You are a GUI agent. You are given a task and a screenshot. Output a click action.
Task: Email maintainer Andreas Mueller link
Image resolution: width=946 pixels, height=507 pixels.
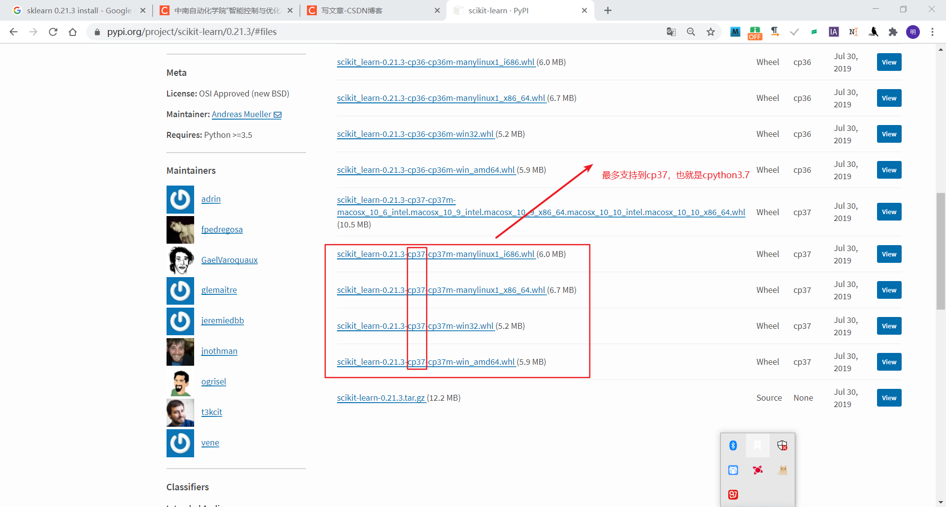point(247,114)
